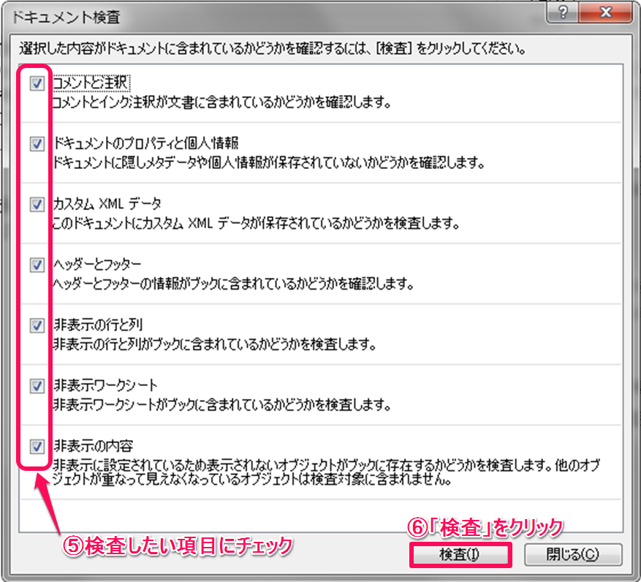Toggle the 非表示の内容 checkbox
This screenshot has height=582, width=641.
37,446
